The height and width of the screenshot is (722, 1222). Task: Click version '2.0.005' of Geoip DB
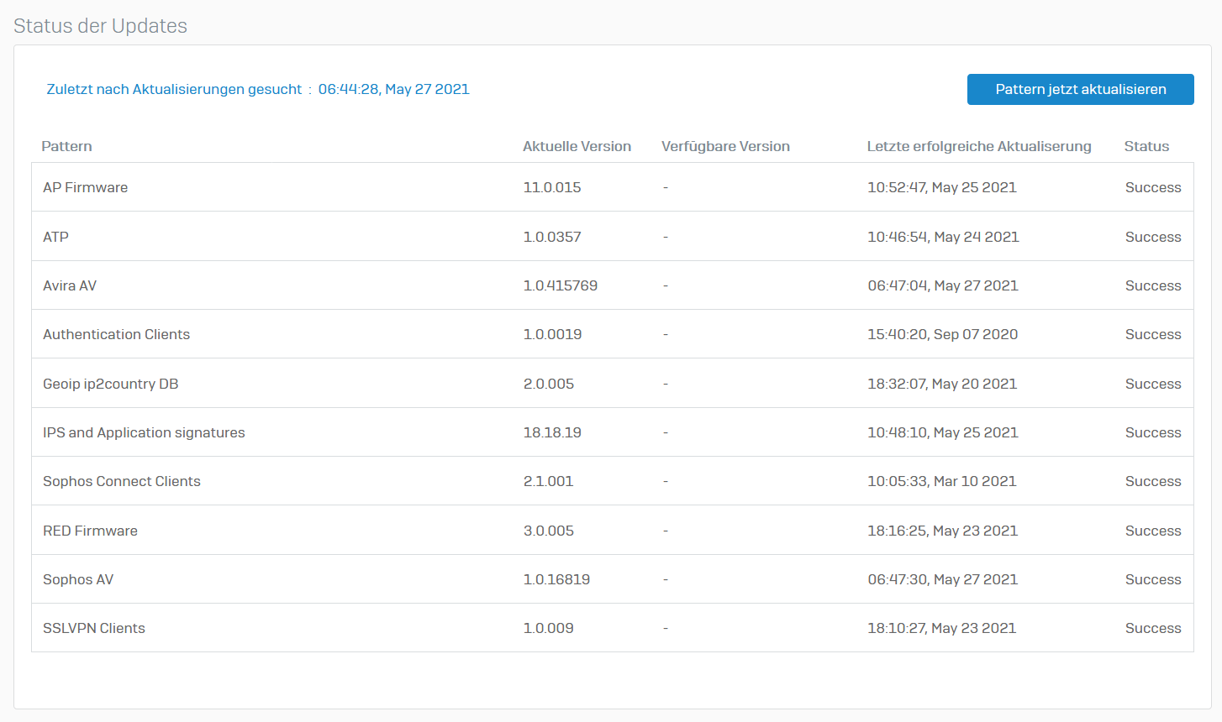(549, 384)
